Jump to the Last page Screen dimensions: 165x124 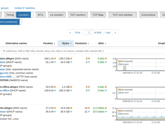click(108, 32)
